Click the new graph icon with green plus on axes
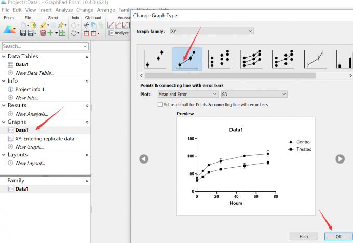Viewport: 353px width, 243px height. tap(62, 33)
